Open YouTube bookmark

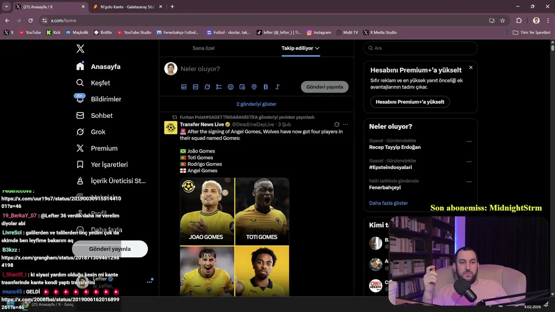coord(30,32)
